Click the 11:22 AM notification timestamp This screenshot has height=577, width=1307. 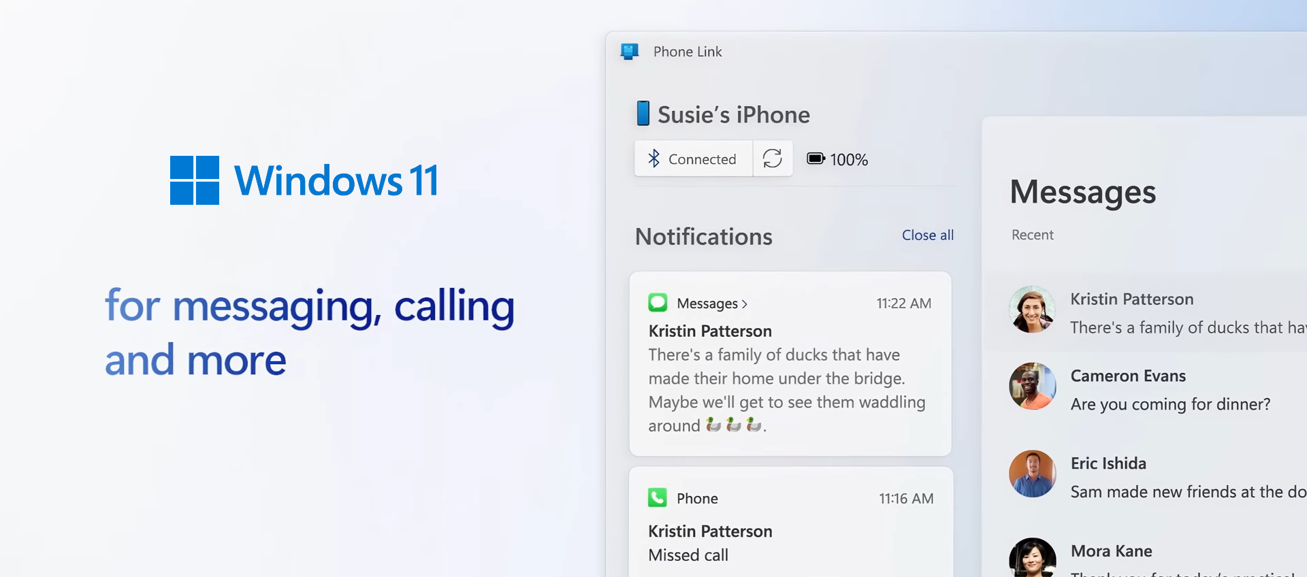[x=903, y=303]
